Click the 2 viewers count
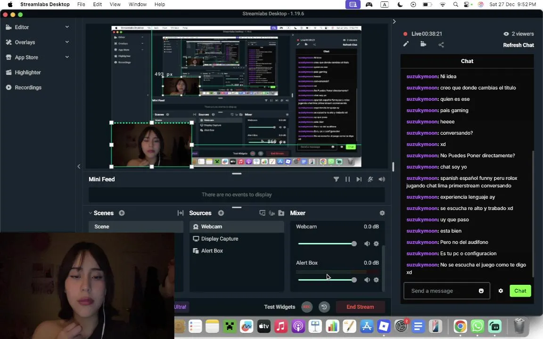This screenshot has width=543, height=339. 518,34
